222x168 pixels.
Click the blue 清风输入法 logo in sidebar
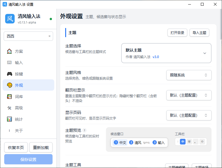tap(10, 19)
